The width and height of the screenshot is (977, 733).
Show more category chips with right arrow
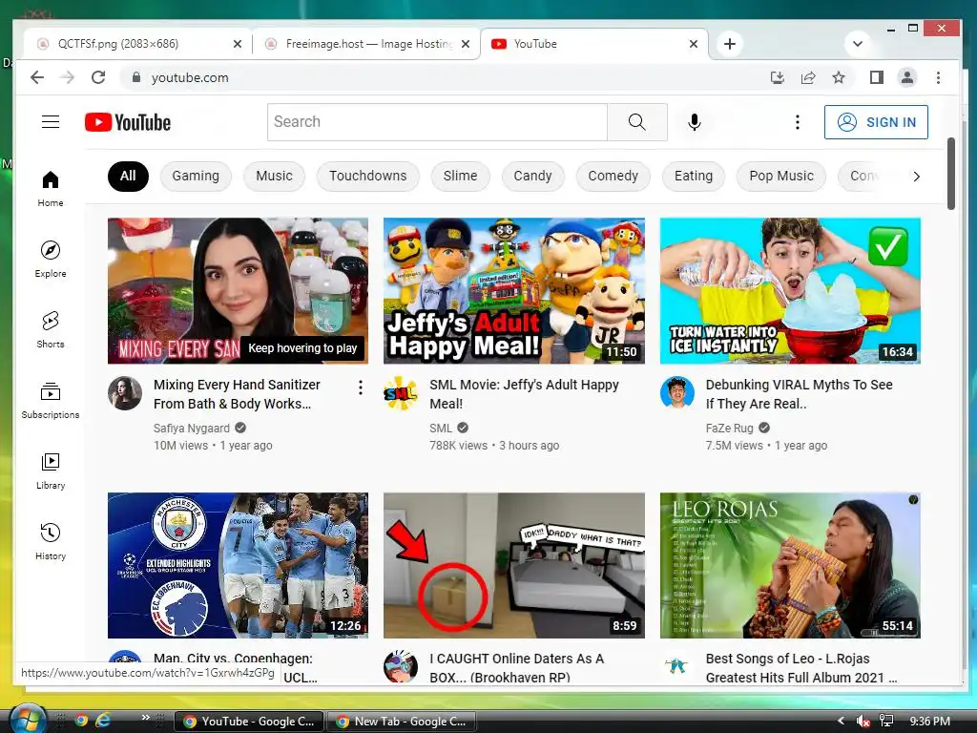[x=916, y=177]
